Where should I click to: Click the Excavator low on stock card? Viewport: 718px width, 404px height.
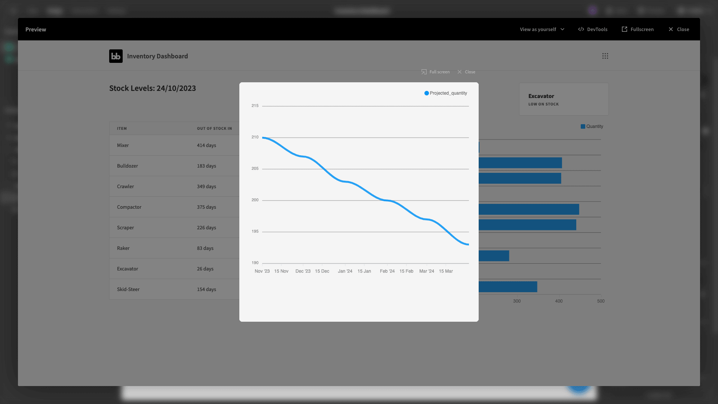pos(564,99)
